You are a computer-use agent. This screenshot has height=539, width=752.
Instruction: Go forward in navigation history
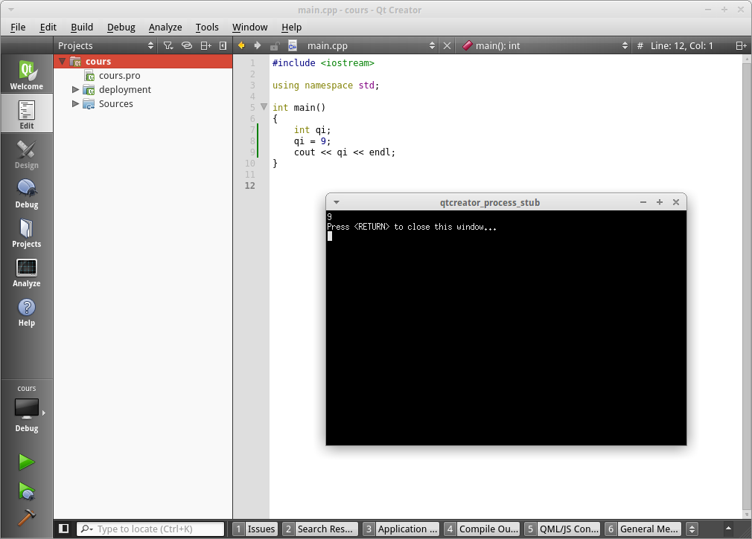(x=258, y=45)
